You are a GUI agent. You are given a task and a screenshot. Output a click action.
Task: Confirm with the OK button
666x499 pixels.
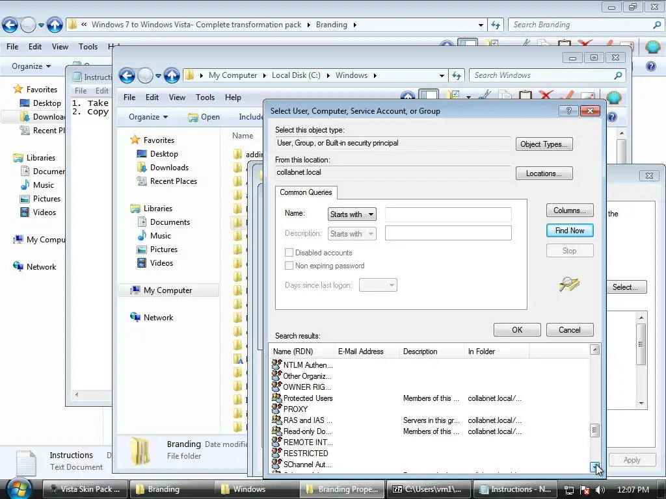[x=517, y=329]
